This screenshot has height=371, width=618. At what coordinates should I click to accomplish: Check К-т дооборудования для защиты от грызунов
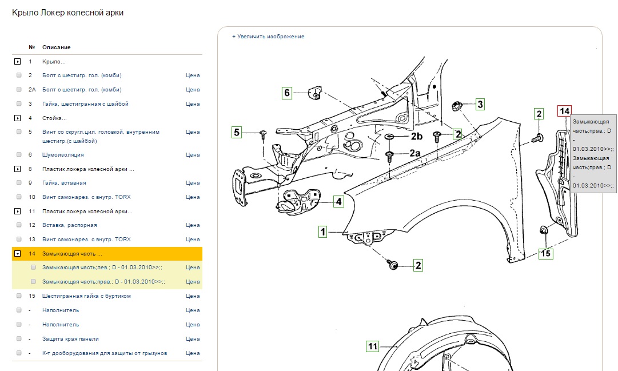pos(19,353)
